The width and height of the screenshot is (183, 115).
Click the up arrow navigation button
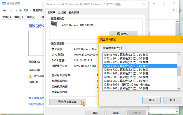(21, 11)
